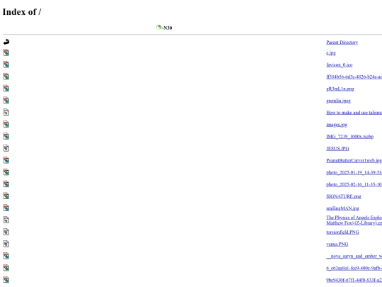
Task: Click the file icon beside torsionfield.PNG
Action: [6, 232]
